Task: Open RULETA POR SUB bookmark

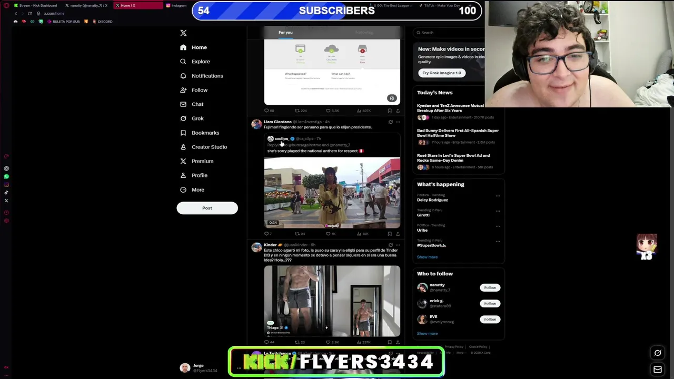Action: 63,22
